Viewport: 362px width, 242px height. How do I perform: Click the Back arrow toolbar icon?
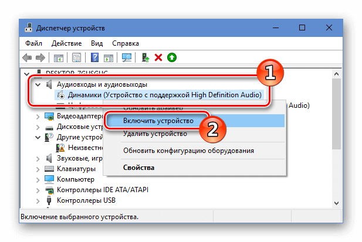27,57
